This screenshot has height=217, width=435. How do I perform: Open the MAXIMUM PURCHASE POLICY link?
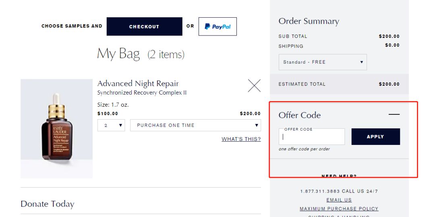(339, 209)
